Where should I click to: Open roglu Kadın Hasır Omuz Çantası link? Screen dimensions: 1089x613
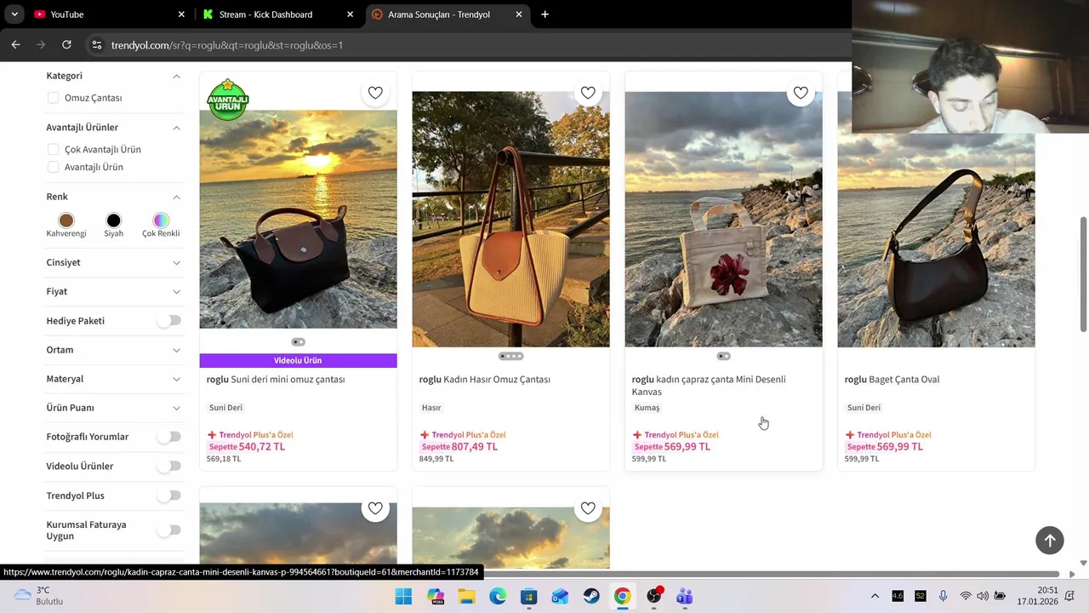point(485,380)
